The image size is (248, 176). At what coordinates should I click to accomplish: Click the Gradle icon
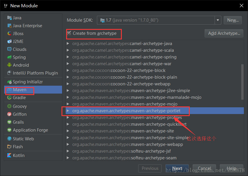point(9,97)
